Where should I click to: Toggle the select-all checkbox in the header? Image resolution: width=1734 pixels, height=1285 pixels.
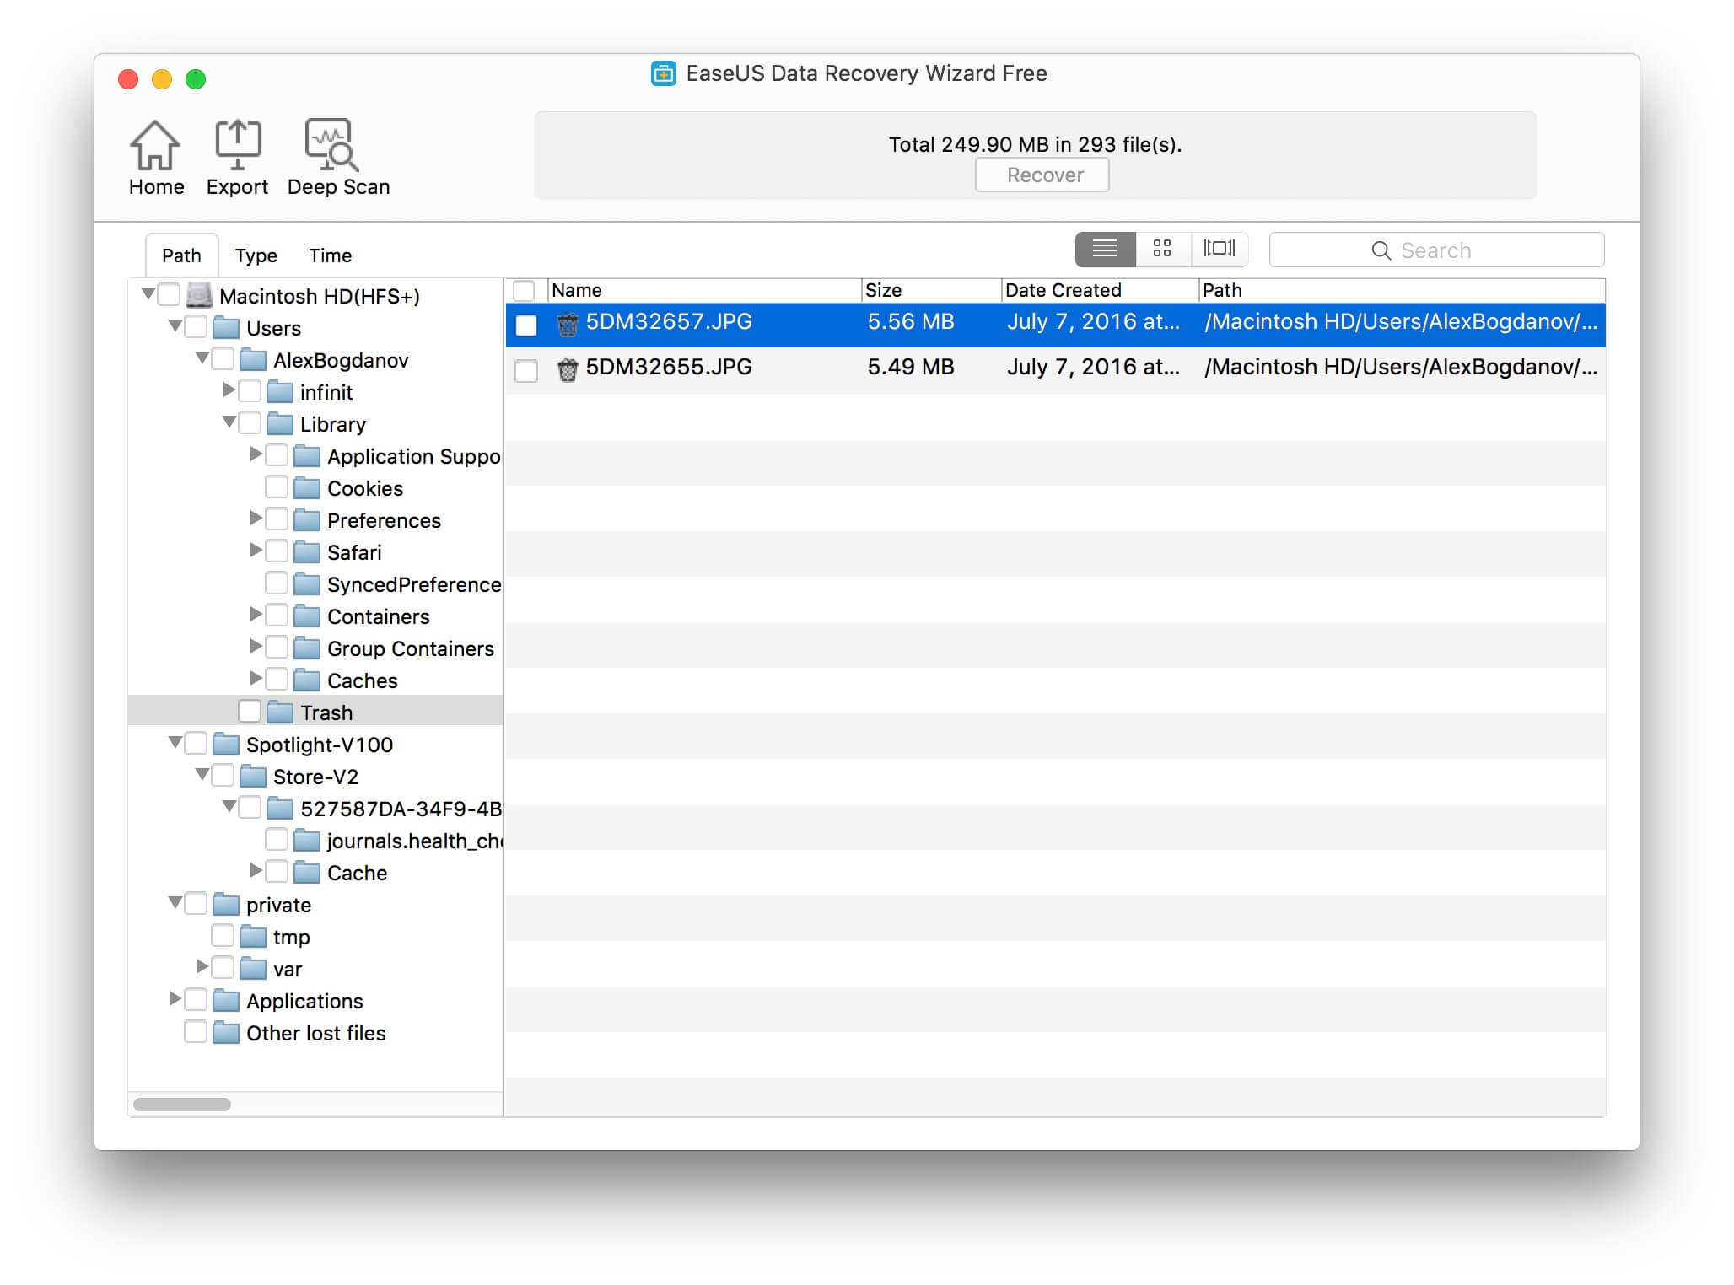click(x=525, y=290)
